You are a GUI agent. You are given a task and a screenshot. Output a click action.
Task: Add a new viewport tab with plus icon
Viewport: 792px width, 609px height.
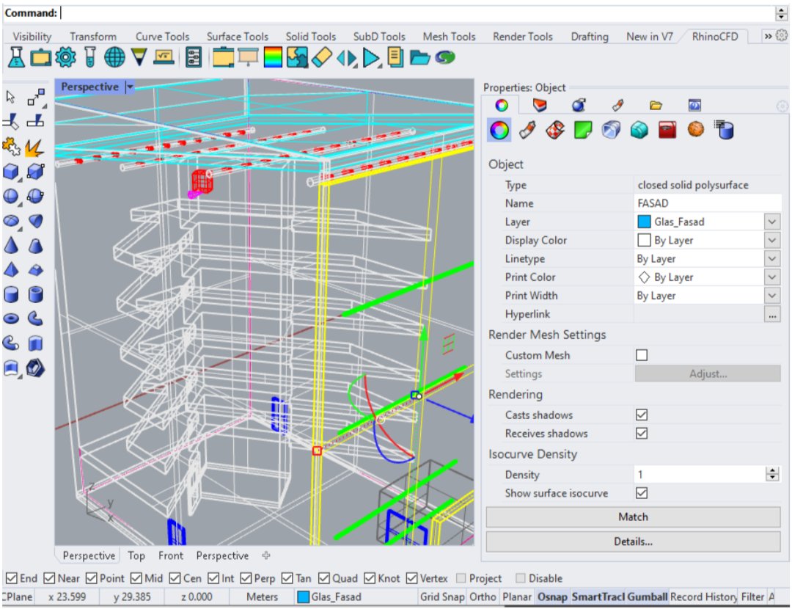[266, 555]
